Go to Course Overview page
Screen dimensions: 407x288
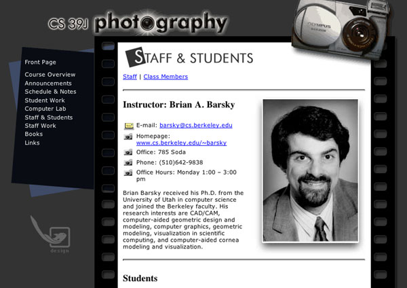(x=50, y=75)
